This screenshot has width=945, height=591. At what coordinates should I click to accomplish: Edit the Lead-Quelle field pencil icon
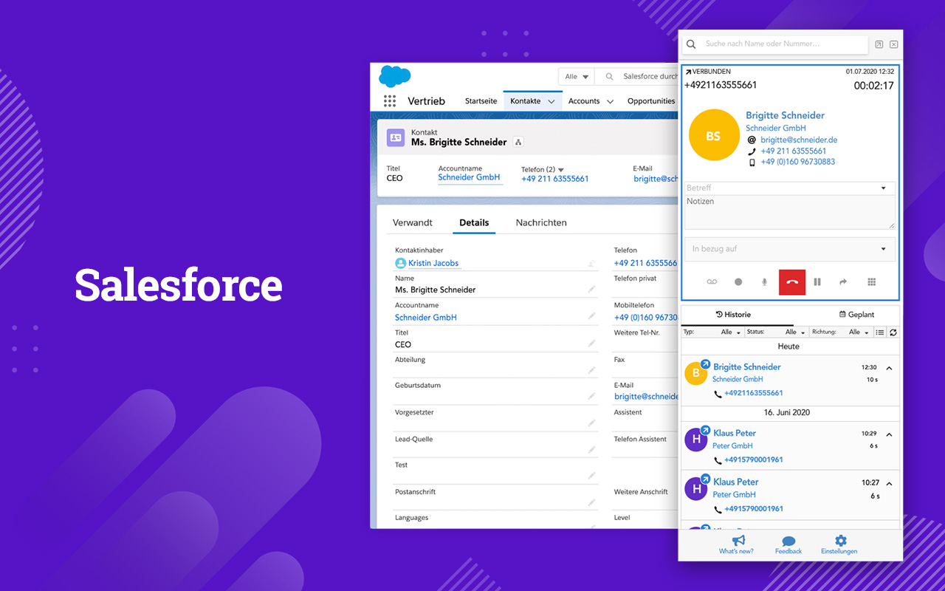pyautogui.click(x=591, y=450)
